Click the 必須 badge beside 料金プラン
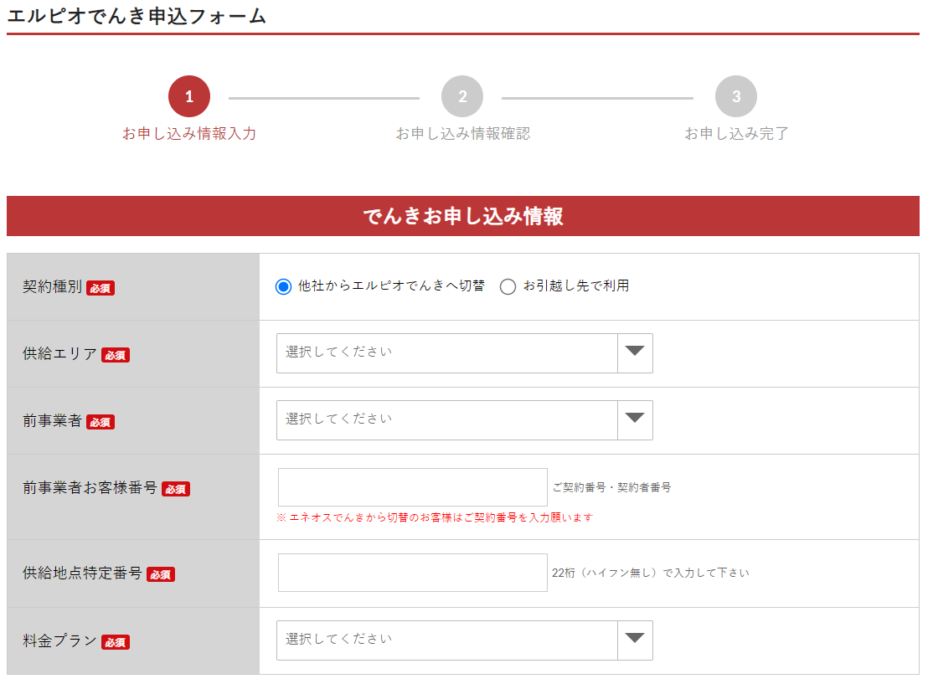This screenshot has height=684, width=933. (116, 642)
